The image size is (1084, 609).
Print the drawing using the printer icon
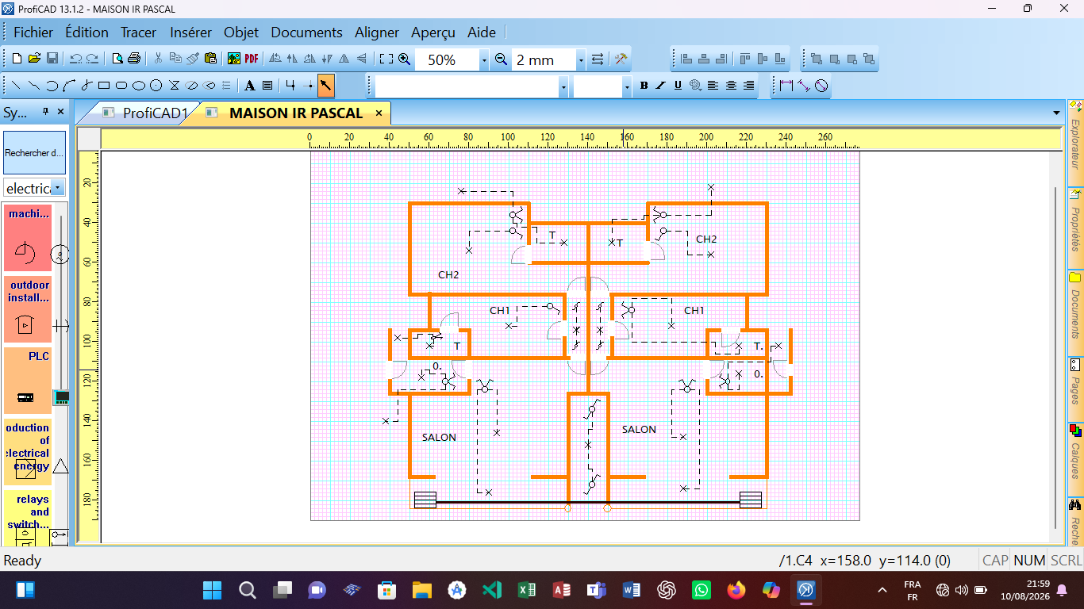(134, 59)
